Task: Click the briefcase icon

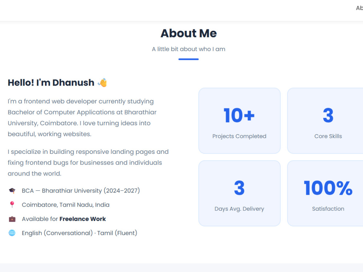Action: tap(12, 219)
